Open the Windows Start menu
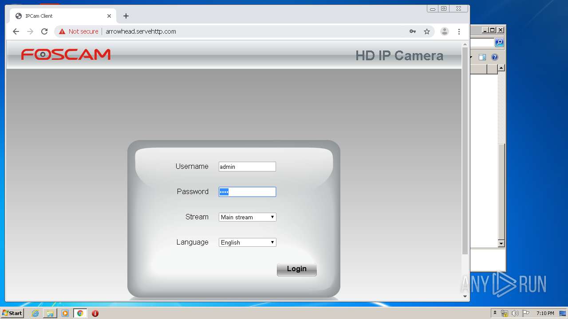Image resolution: width=568 pixels, height=319 pixels. 12,313
